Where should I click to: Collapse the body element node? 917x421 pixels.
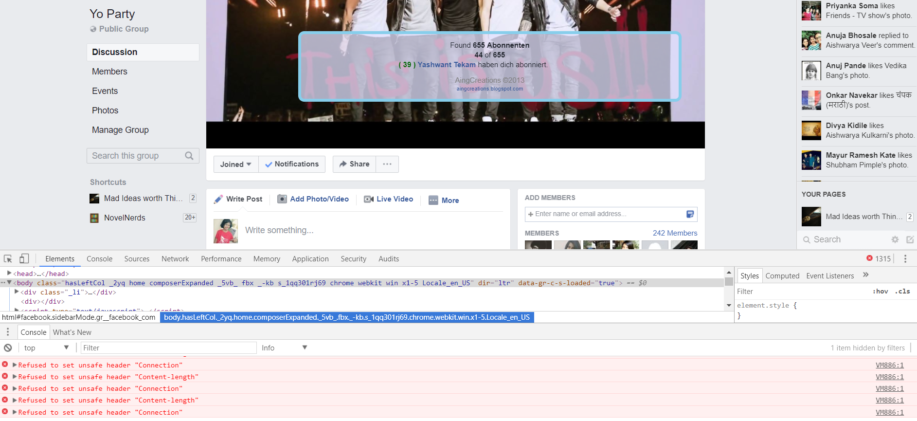9,283
